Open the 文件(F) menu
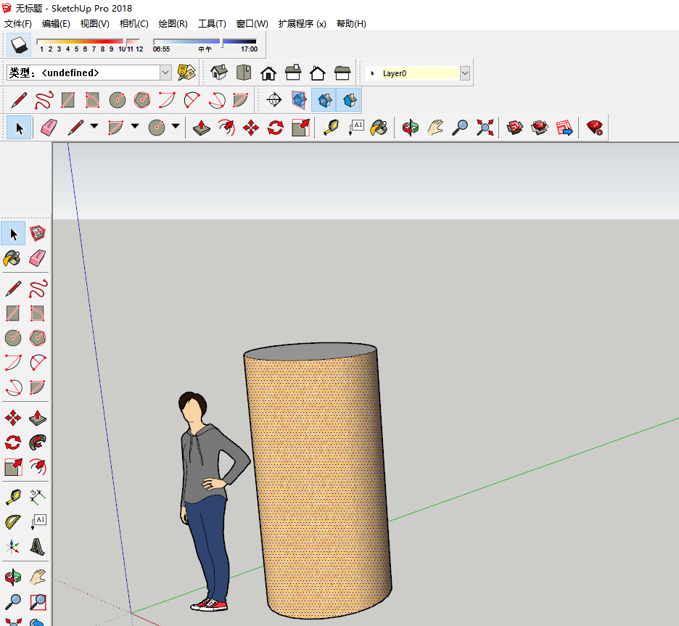This screenshot has width=679, height=626. (x=17, y=23)
